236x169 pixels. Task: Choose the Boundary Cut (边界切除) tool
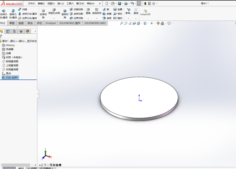tap(76, 18)
